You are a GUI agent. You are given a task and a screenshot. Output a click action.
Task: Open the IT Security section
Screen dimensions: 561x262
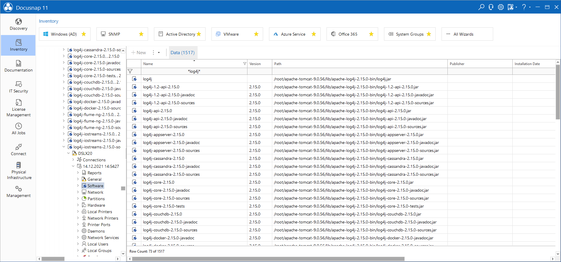tap(18, 87)
